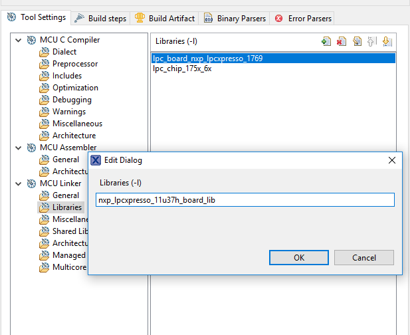This screenshot has height=335, width=410.
Task: Select lpc_board_nxp_lpcxpresso_1769 library row
Action: [x=273, y=58]
